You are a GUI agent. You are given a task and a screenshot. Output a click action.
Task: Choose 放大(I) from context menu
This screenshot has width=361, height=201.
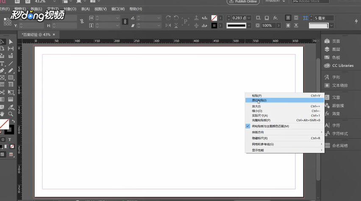coord(285,106)
